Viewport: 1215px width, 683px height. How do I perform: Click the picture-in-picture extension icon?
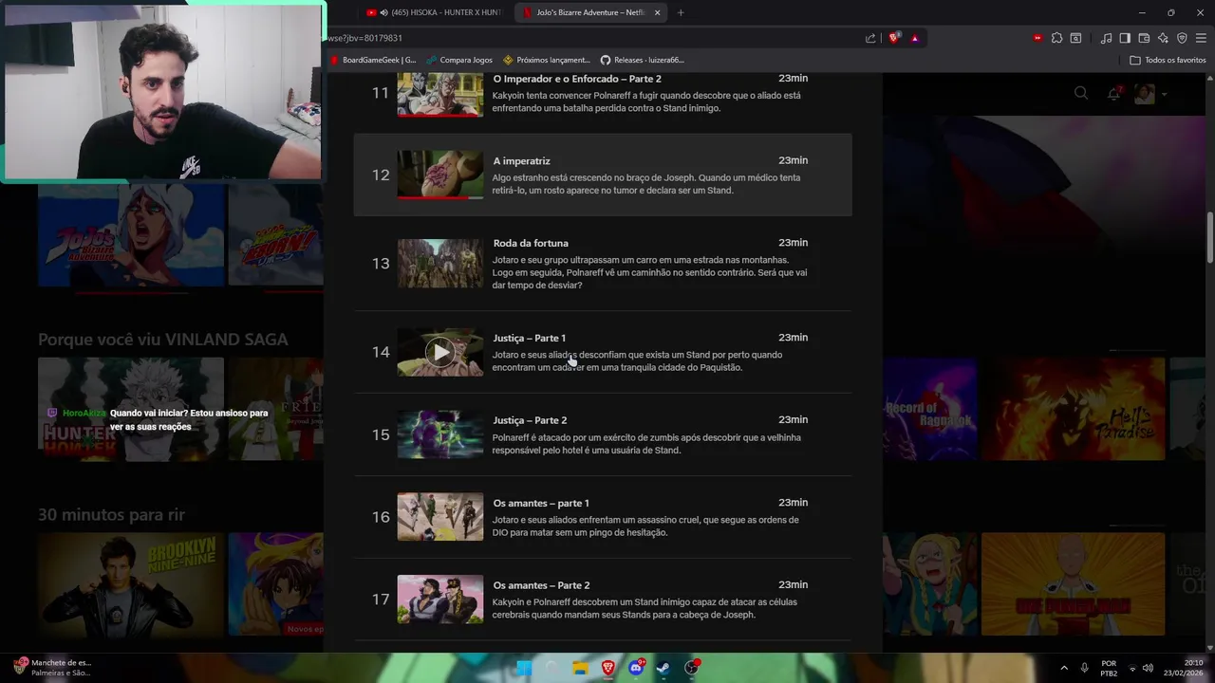pos(1075,38)
